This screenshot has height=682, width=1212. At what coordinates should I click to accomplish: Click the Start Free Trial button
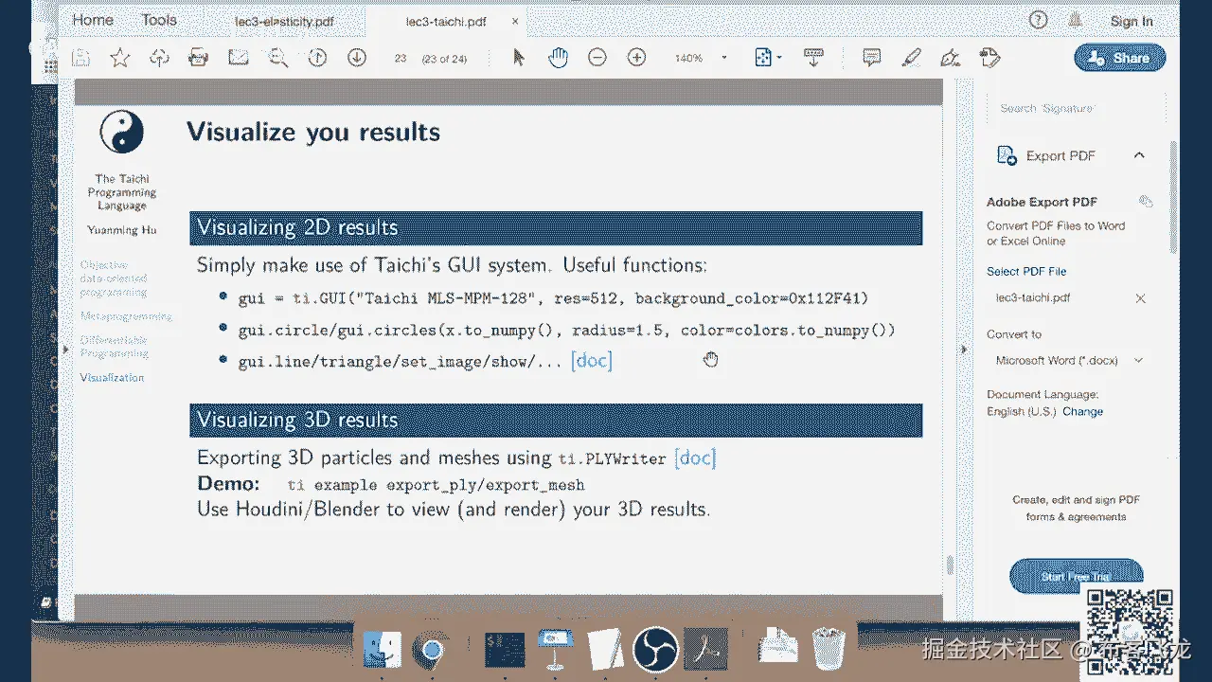coord(1077,576)
